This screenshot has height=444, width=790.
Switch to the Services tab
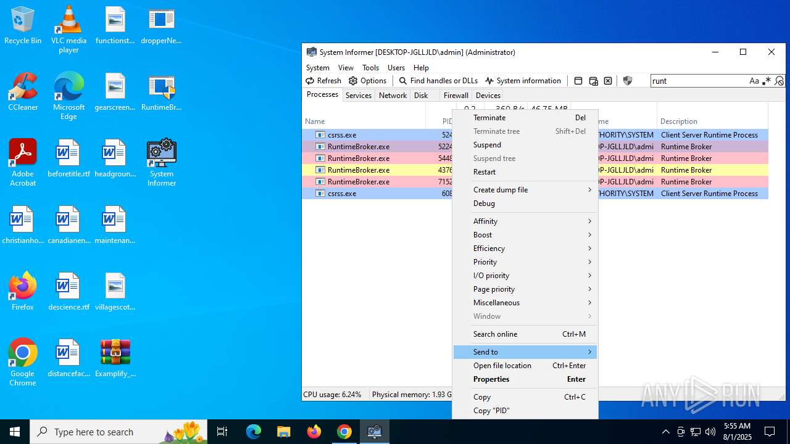click(x=359, y=96)
